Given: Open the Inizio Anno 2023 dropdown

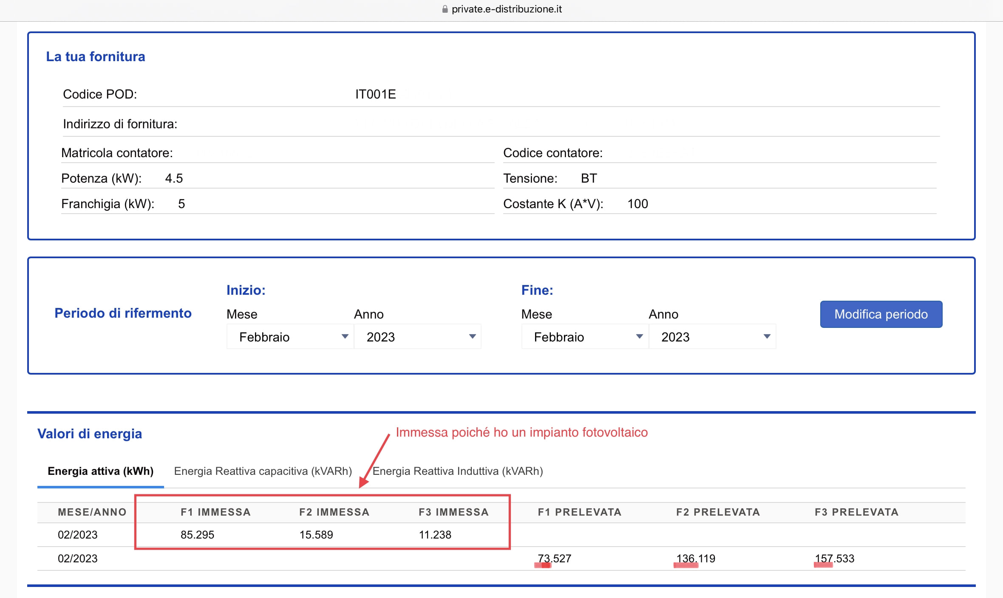Looking at the screenshot, I should pyautogui.click(x=417, y=337).
